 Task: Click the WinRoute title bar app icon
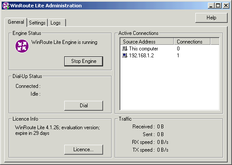pos(6,6)
